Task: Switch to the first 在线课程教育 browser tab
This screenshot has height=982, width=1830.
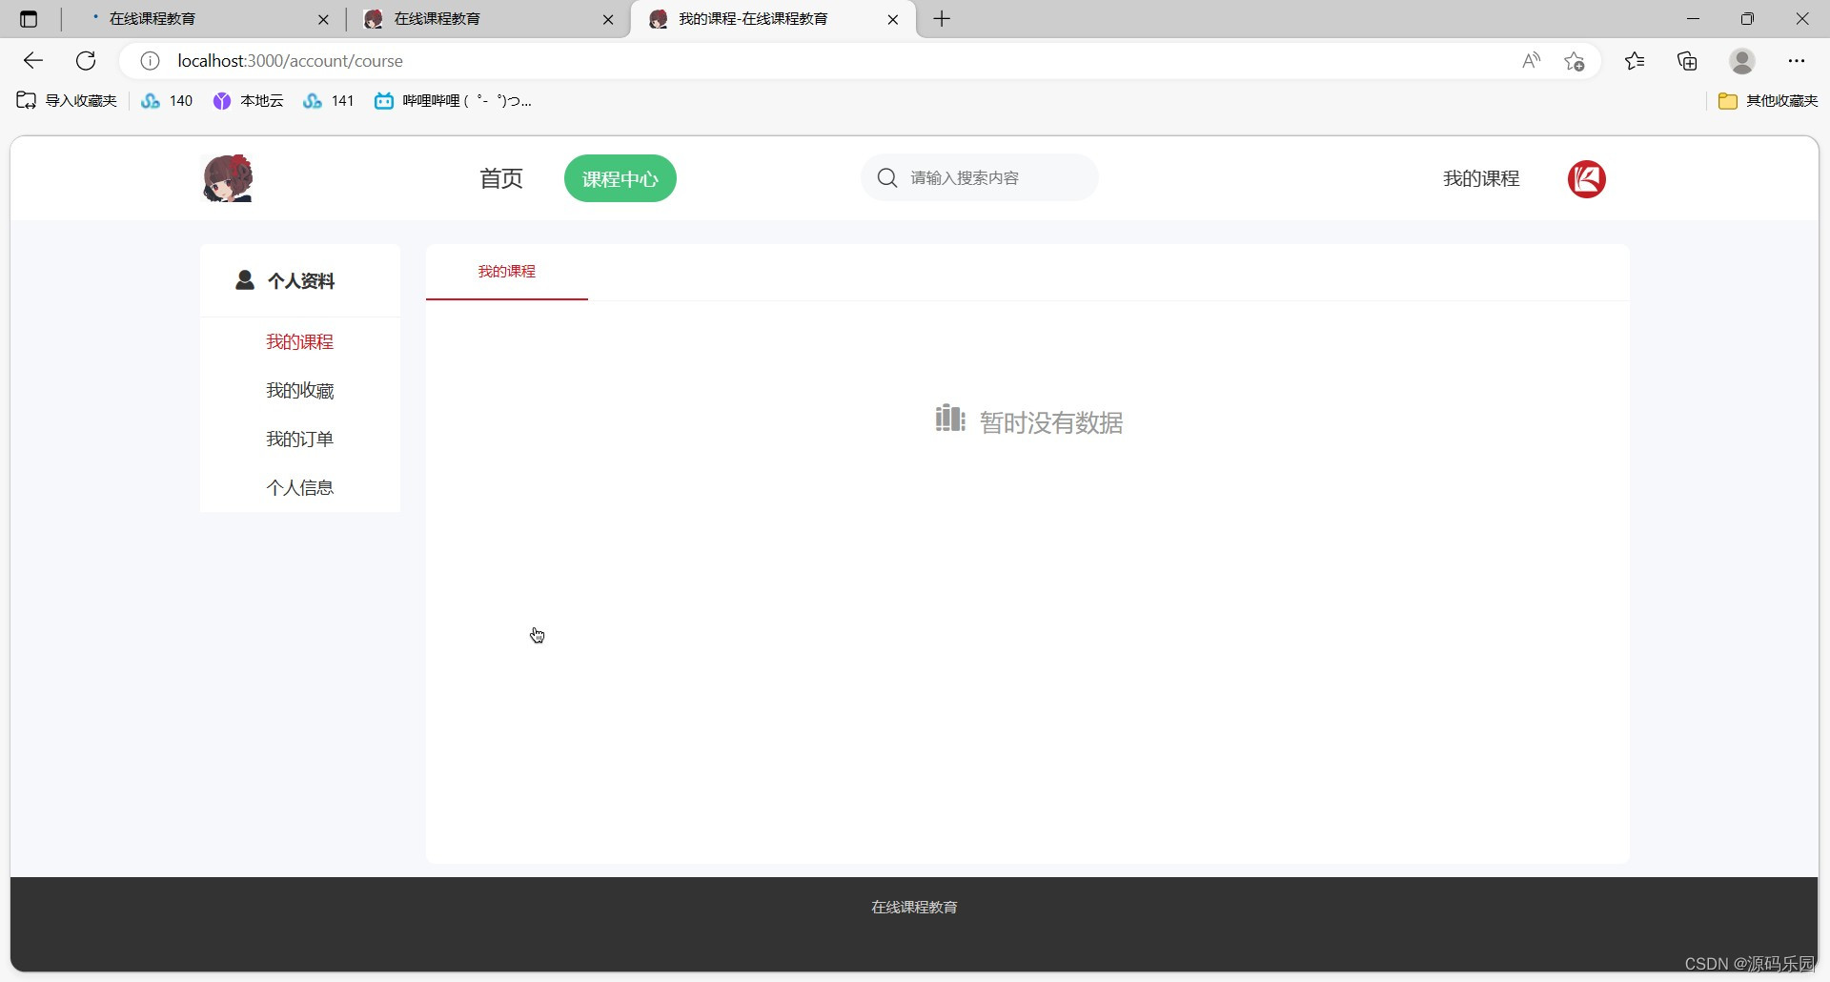Action: (x=191, y=19)
